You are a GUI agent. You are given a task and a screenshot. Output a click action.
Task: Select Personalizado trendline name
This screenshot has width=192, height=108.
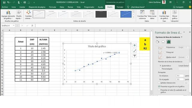pos(160,69)
